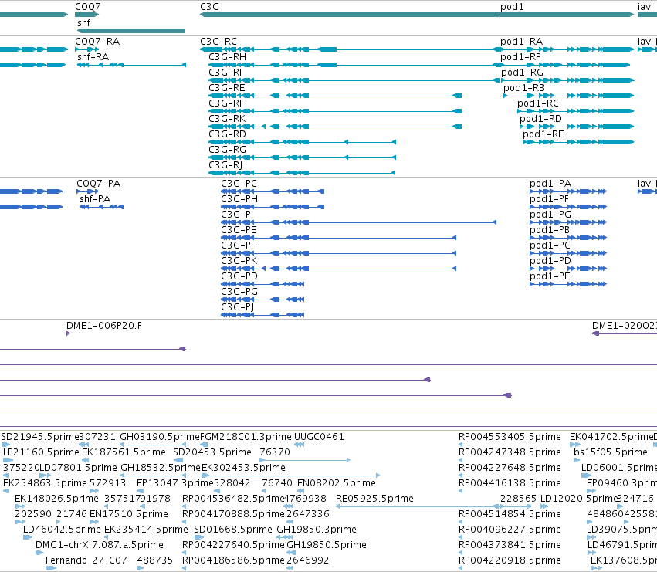Click EST RP004220918.5prime
The height and width of the screenshot is (572, 657).
pos(510,560)
